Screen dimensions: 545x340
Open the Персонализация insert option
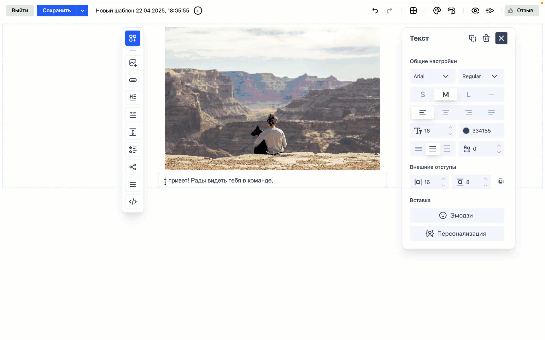tap(457, 234)
